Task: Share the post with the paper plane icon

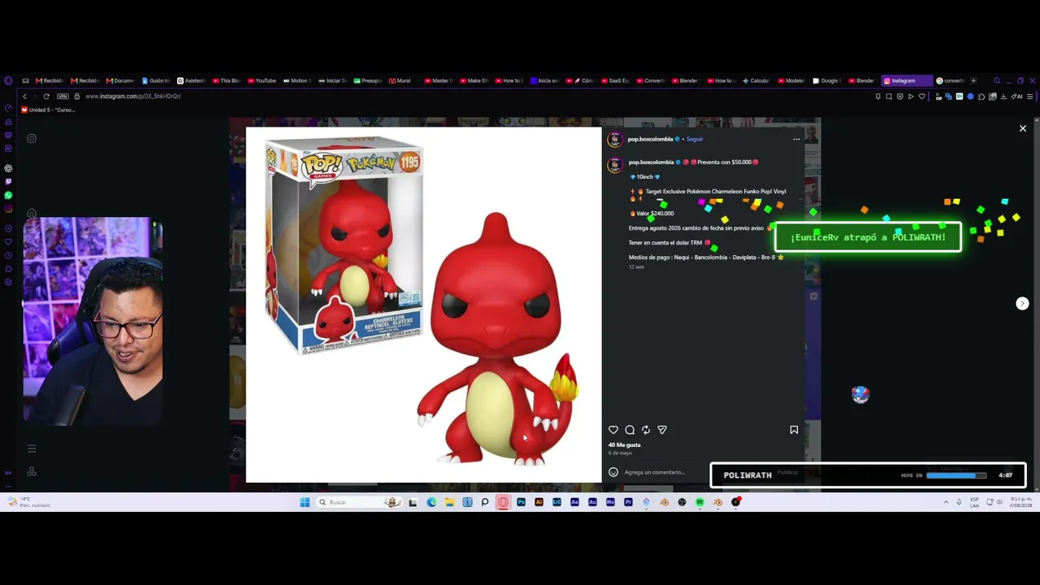Action: [x=662, y=430]
